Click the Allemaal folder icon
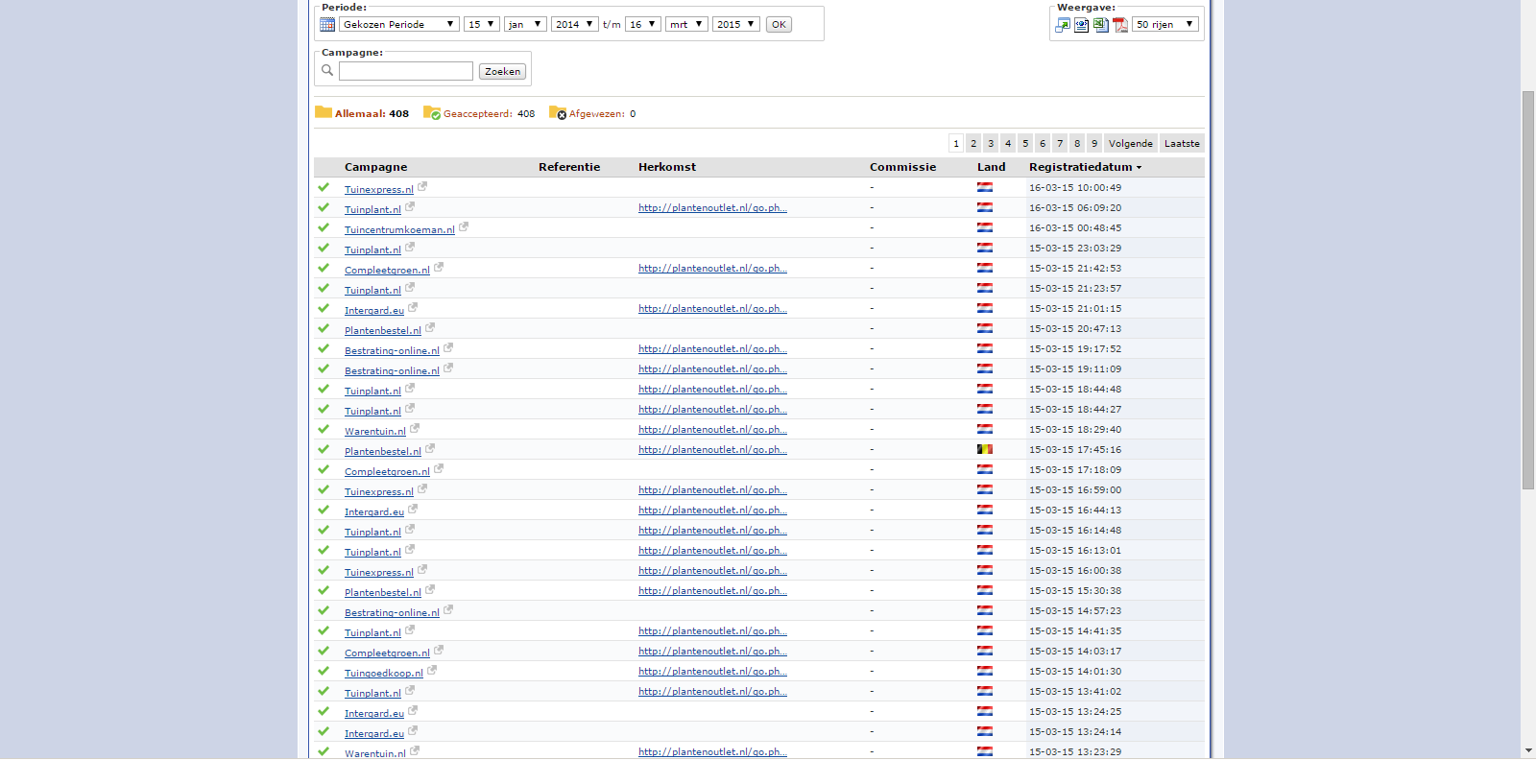The width and height of the screenshot is (1536, 760). point(324,112)
